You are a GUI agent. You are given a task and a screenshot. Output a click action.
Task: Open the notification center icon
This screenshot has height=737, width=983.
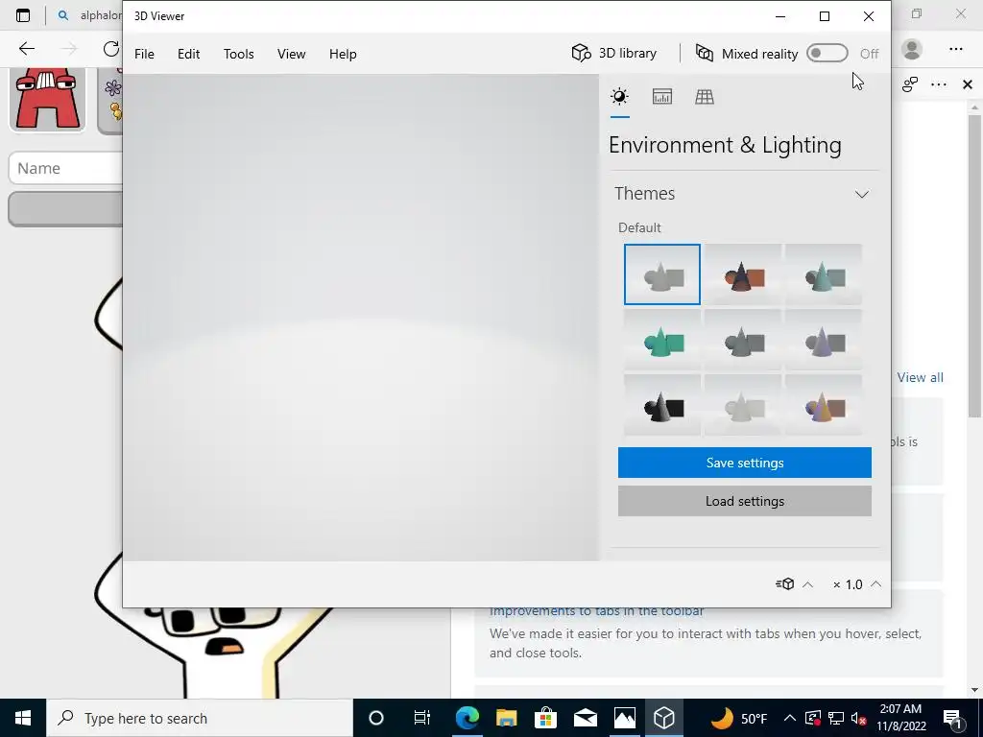coord(953,719)
